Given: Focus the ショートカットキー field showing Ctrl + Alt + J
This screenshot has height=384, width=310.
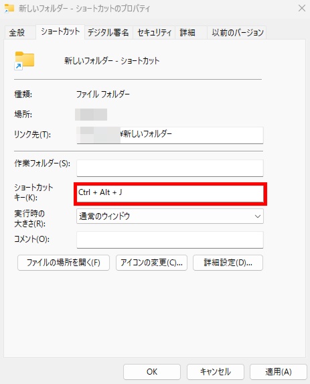Looking at the screenshot, I should tap(170, 194).
